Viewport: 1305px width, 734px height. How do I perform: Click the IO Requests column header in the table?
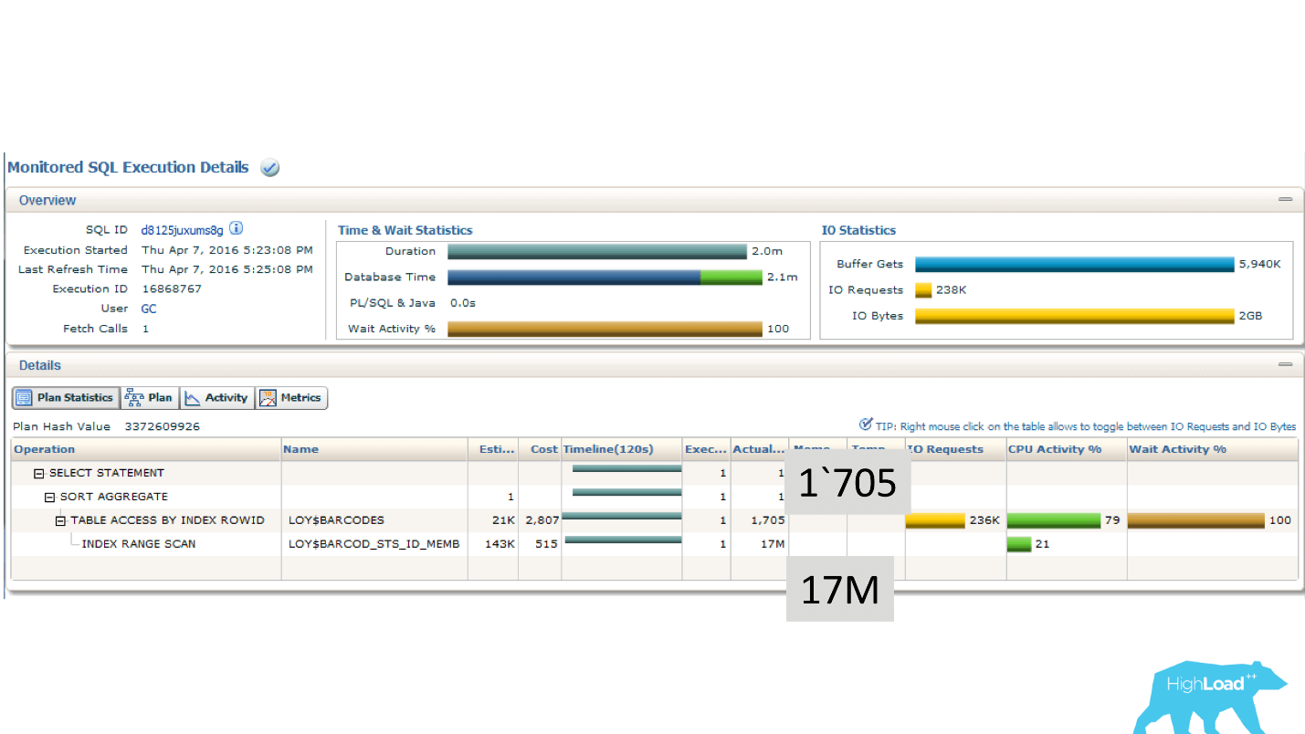click(956, 449)
